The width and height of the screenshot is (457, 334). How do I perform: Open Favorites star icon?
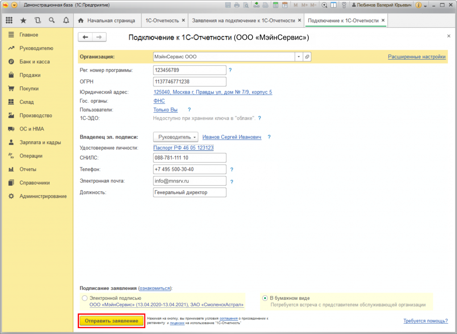tap(23, 20)
